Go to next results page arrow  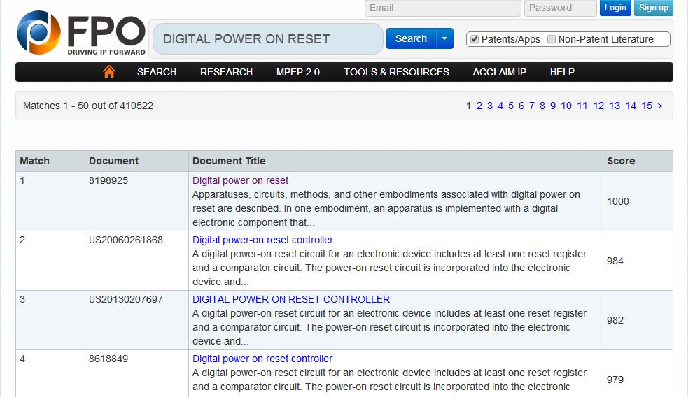pos(660,106)
